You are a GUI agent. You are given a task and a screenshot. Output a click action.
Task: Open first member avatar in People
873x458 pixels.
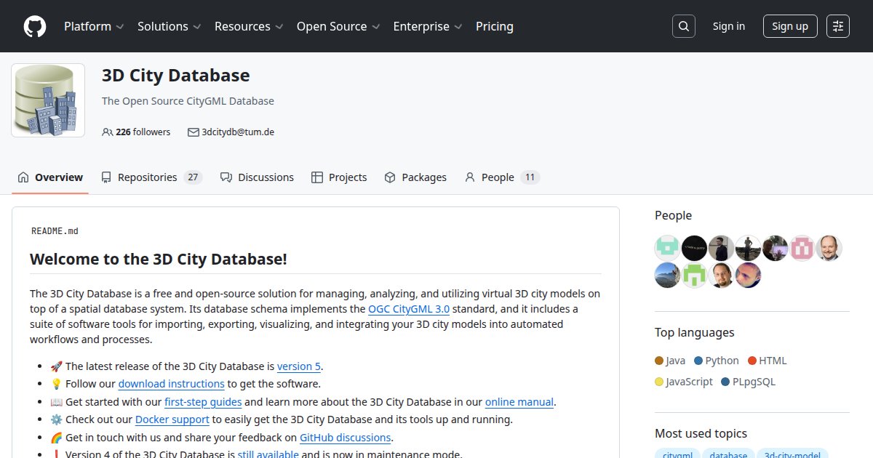[667, 248]
